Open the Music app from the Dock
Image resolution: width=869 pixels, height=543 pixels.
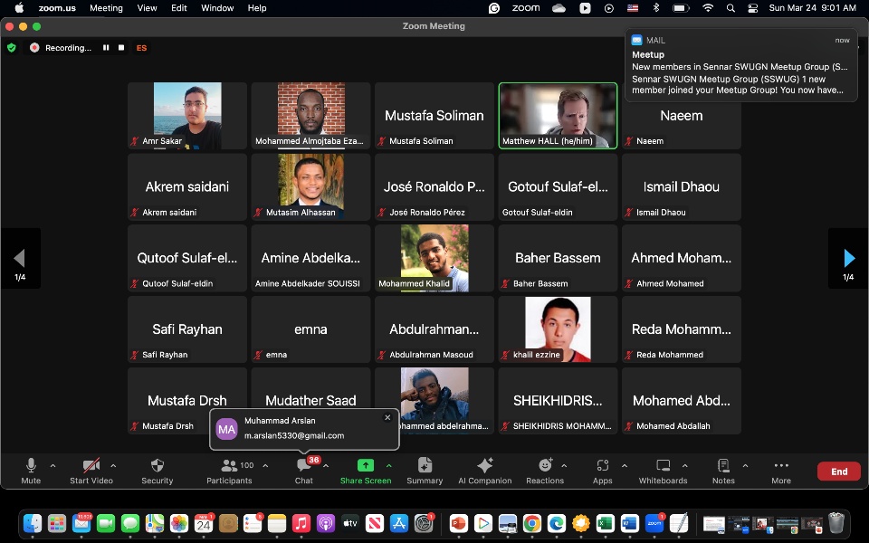[x=301, y=522]
